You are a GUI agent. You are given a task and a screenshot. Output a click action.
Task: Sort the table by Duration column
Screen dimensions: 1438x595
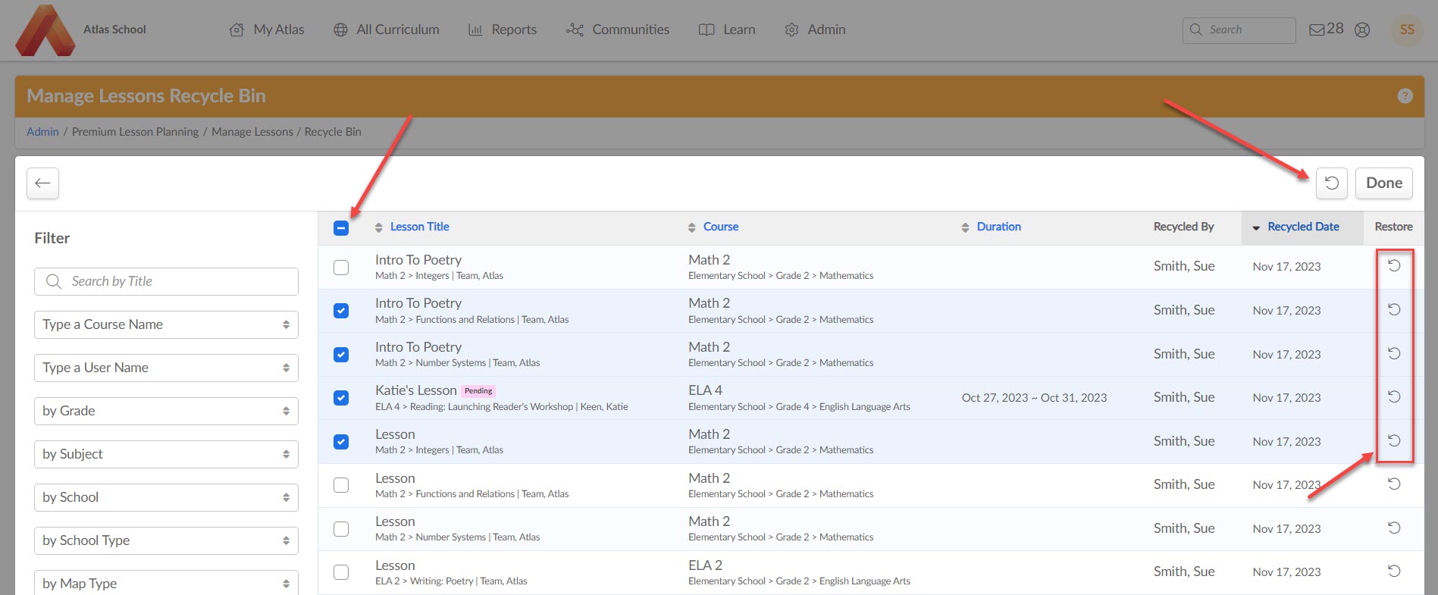(998, 227)
